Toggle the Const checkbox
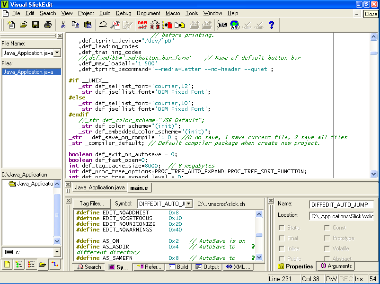The image size is (380, 284). [x=327, y=228]
